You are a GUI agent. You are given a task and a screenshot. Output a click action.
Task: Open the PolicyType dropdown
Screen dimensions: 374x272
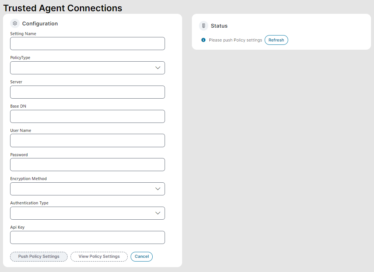pos(87,68)
